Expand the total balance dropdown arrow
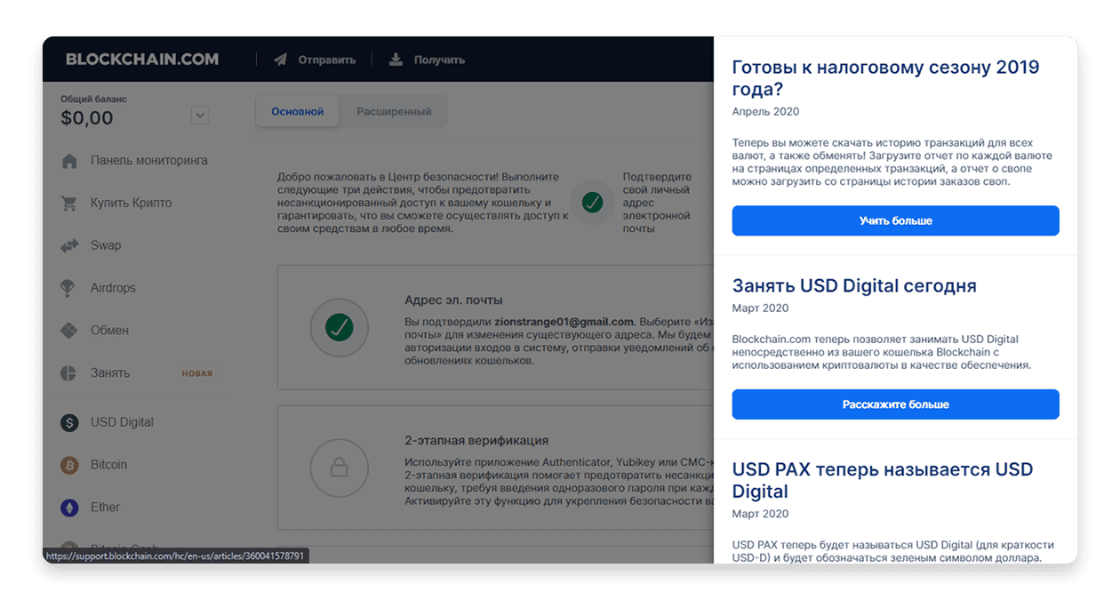The width and height of the screenshot is (1120, 600). coord(200,116)
